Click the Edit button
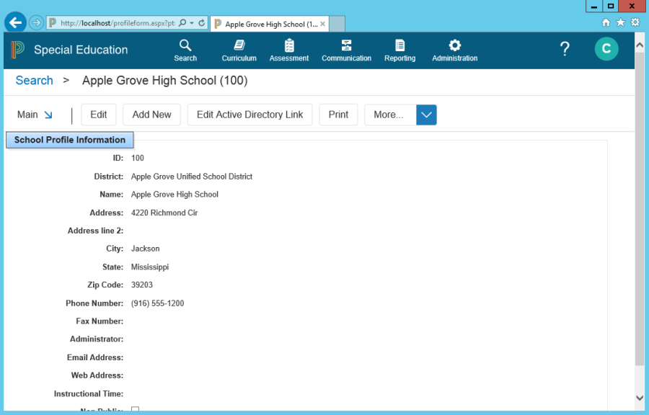This screenshot has height=415, width=649. [x=99, y=115]
